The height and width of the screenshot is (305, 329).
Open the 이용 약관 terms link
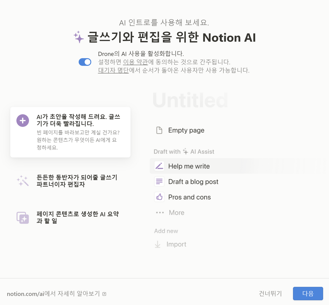click(135, 62)
